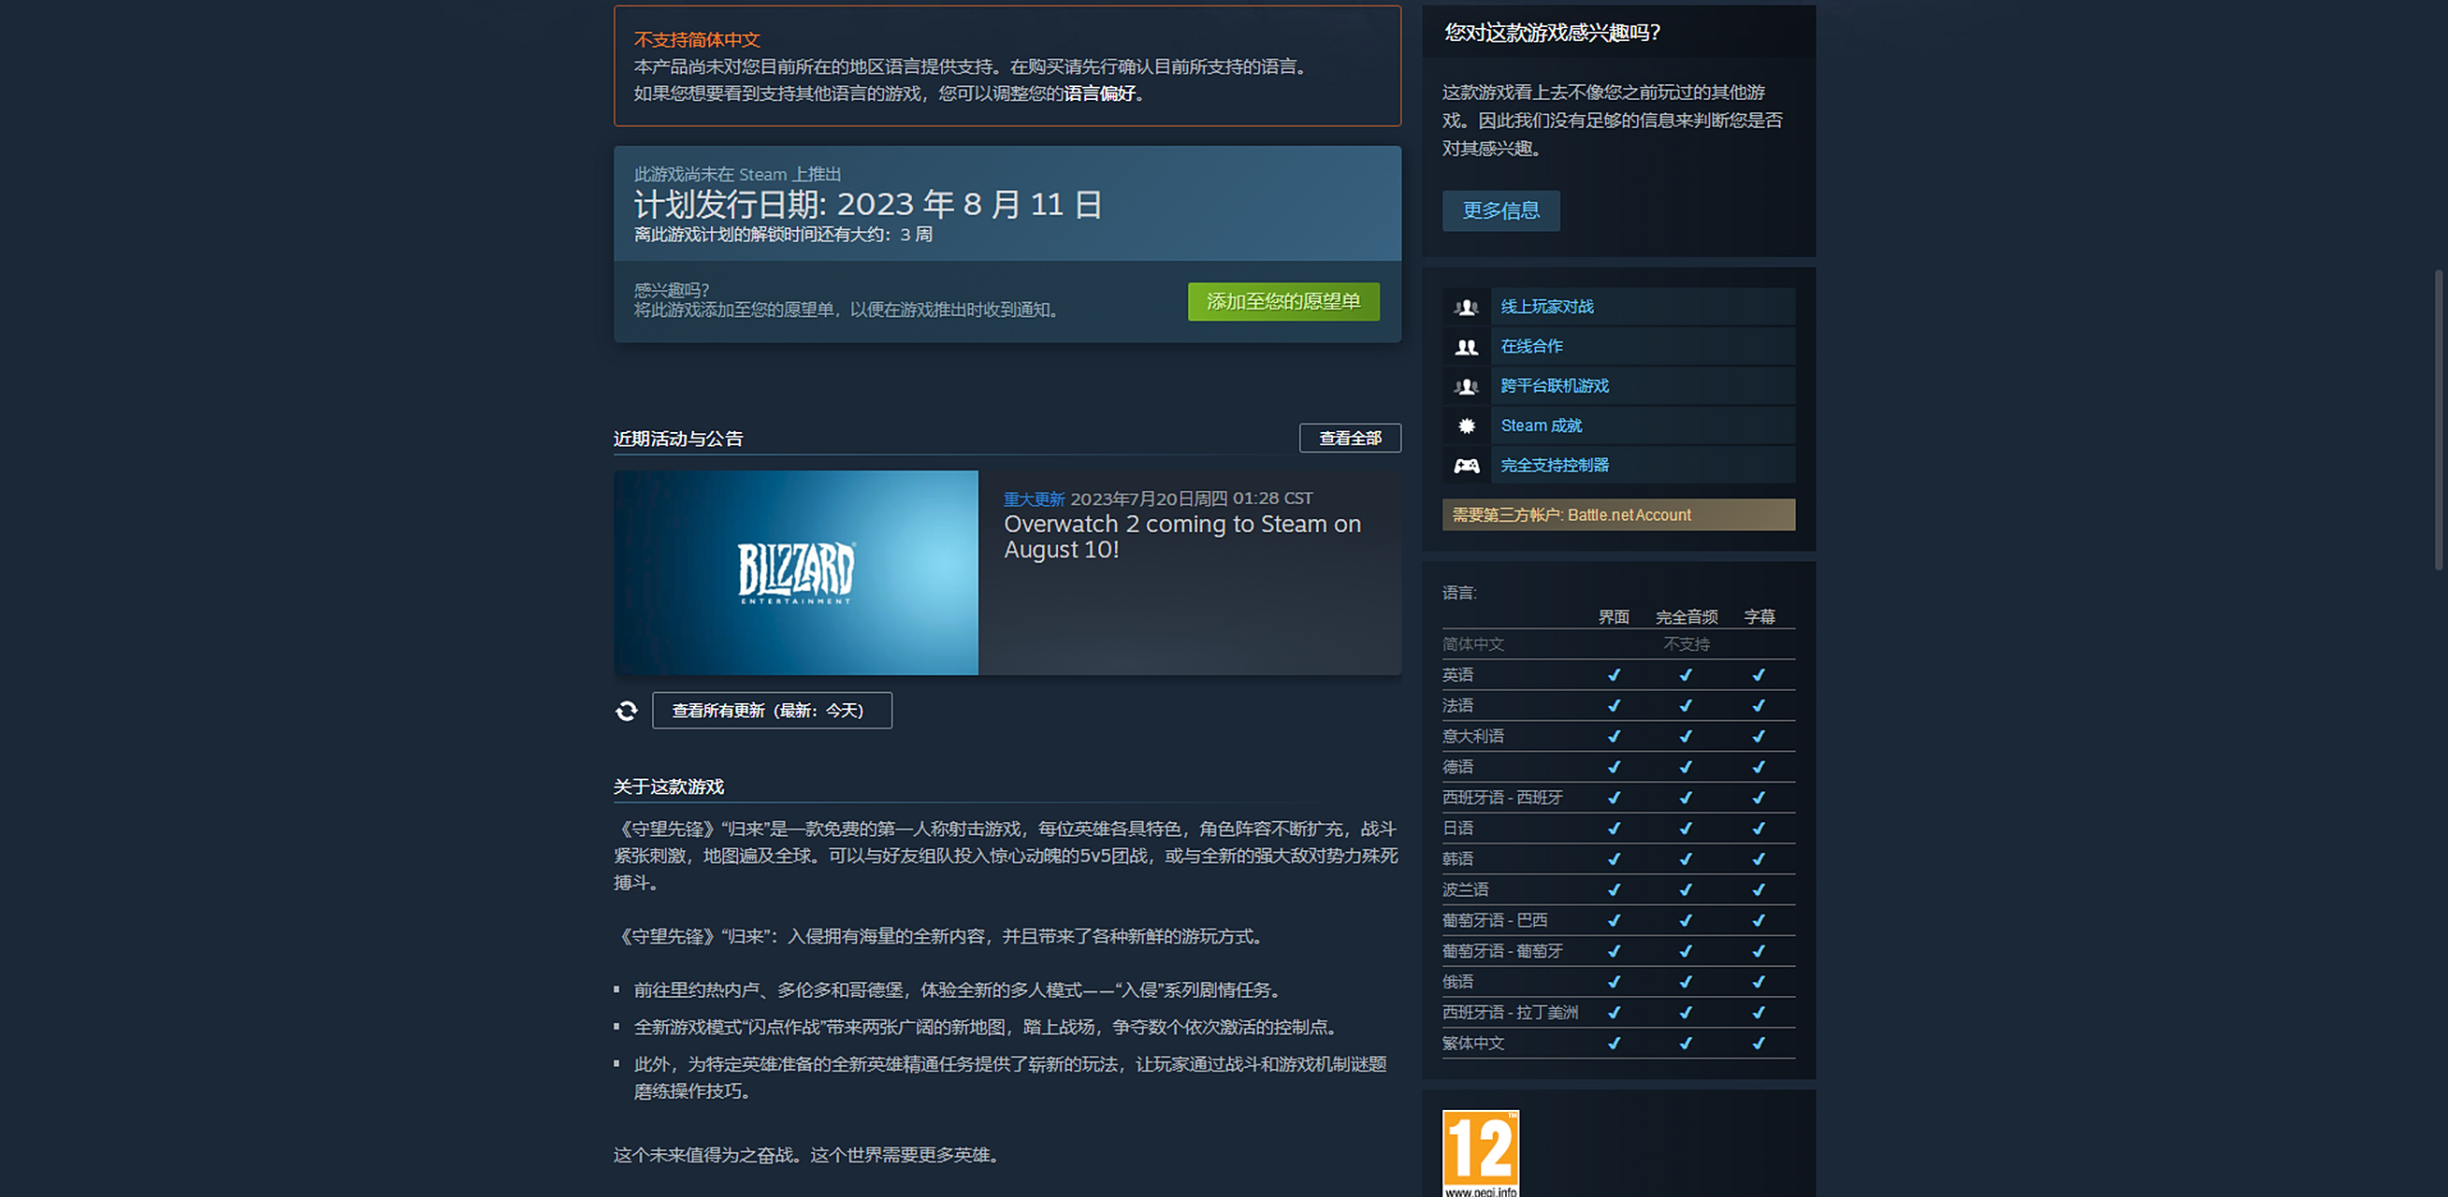Click the 法语 language row label

(x=1457, y=705)
